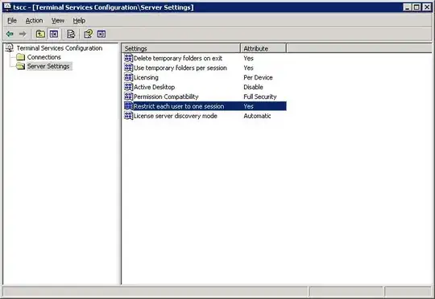
Task: Select the Active Desktop setting row
Action: pyautogui.click(x=205, y=87)
